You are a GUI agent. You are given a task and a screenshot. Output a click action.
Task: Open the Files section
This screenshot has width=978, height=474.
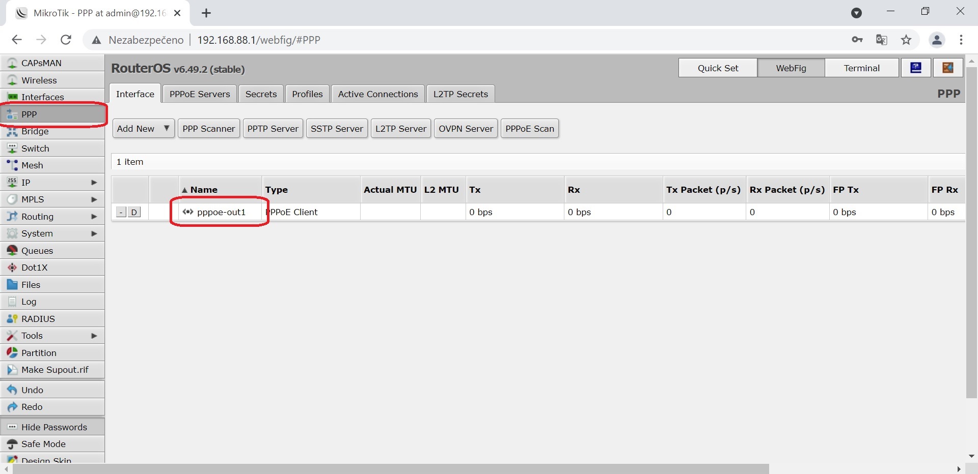click(x=52, y=285)
